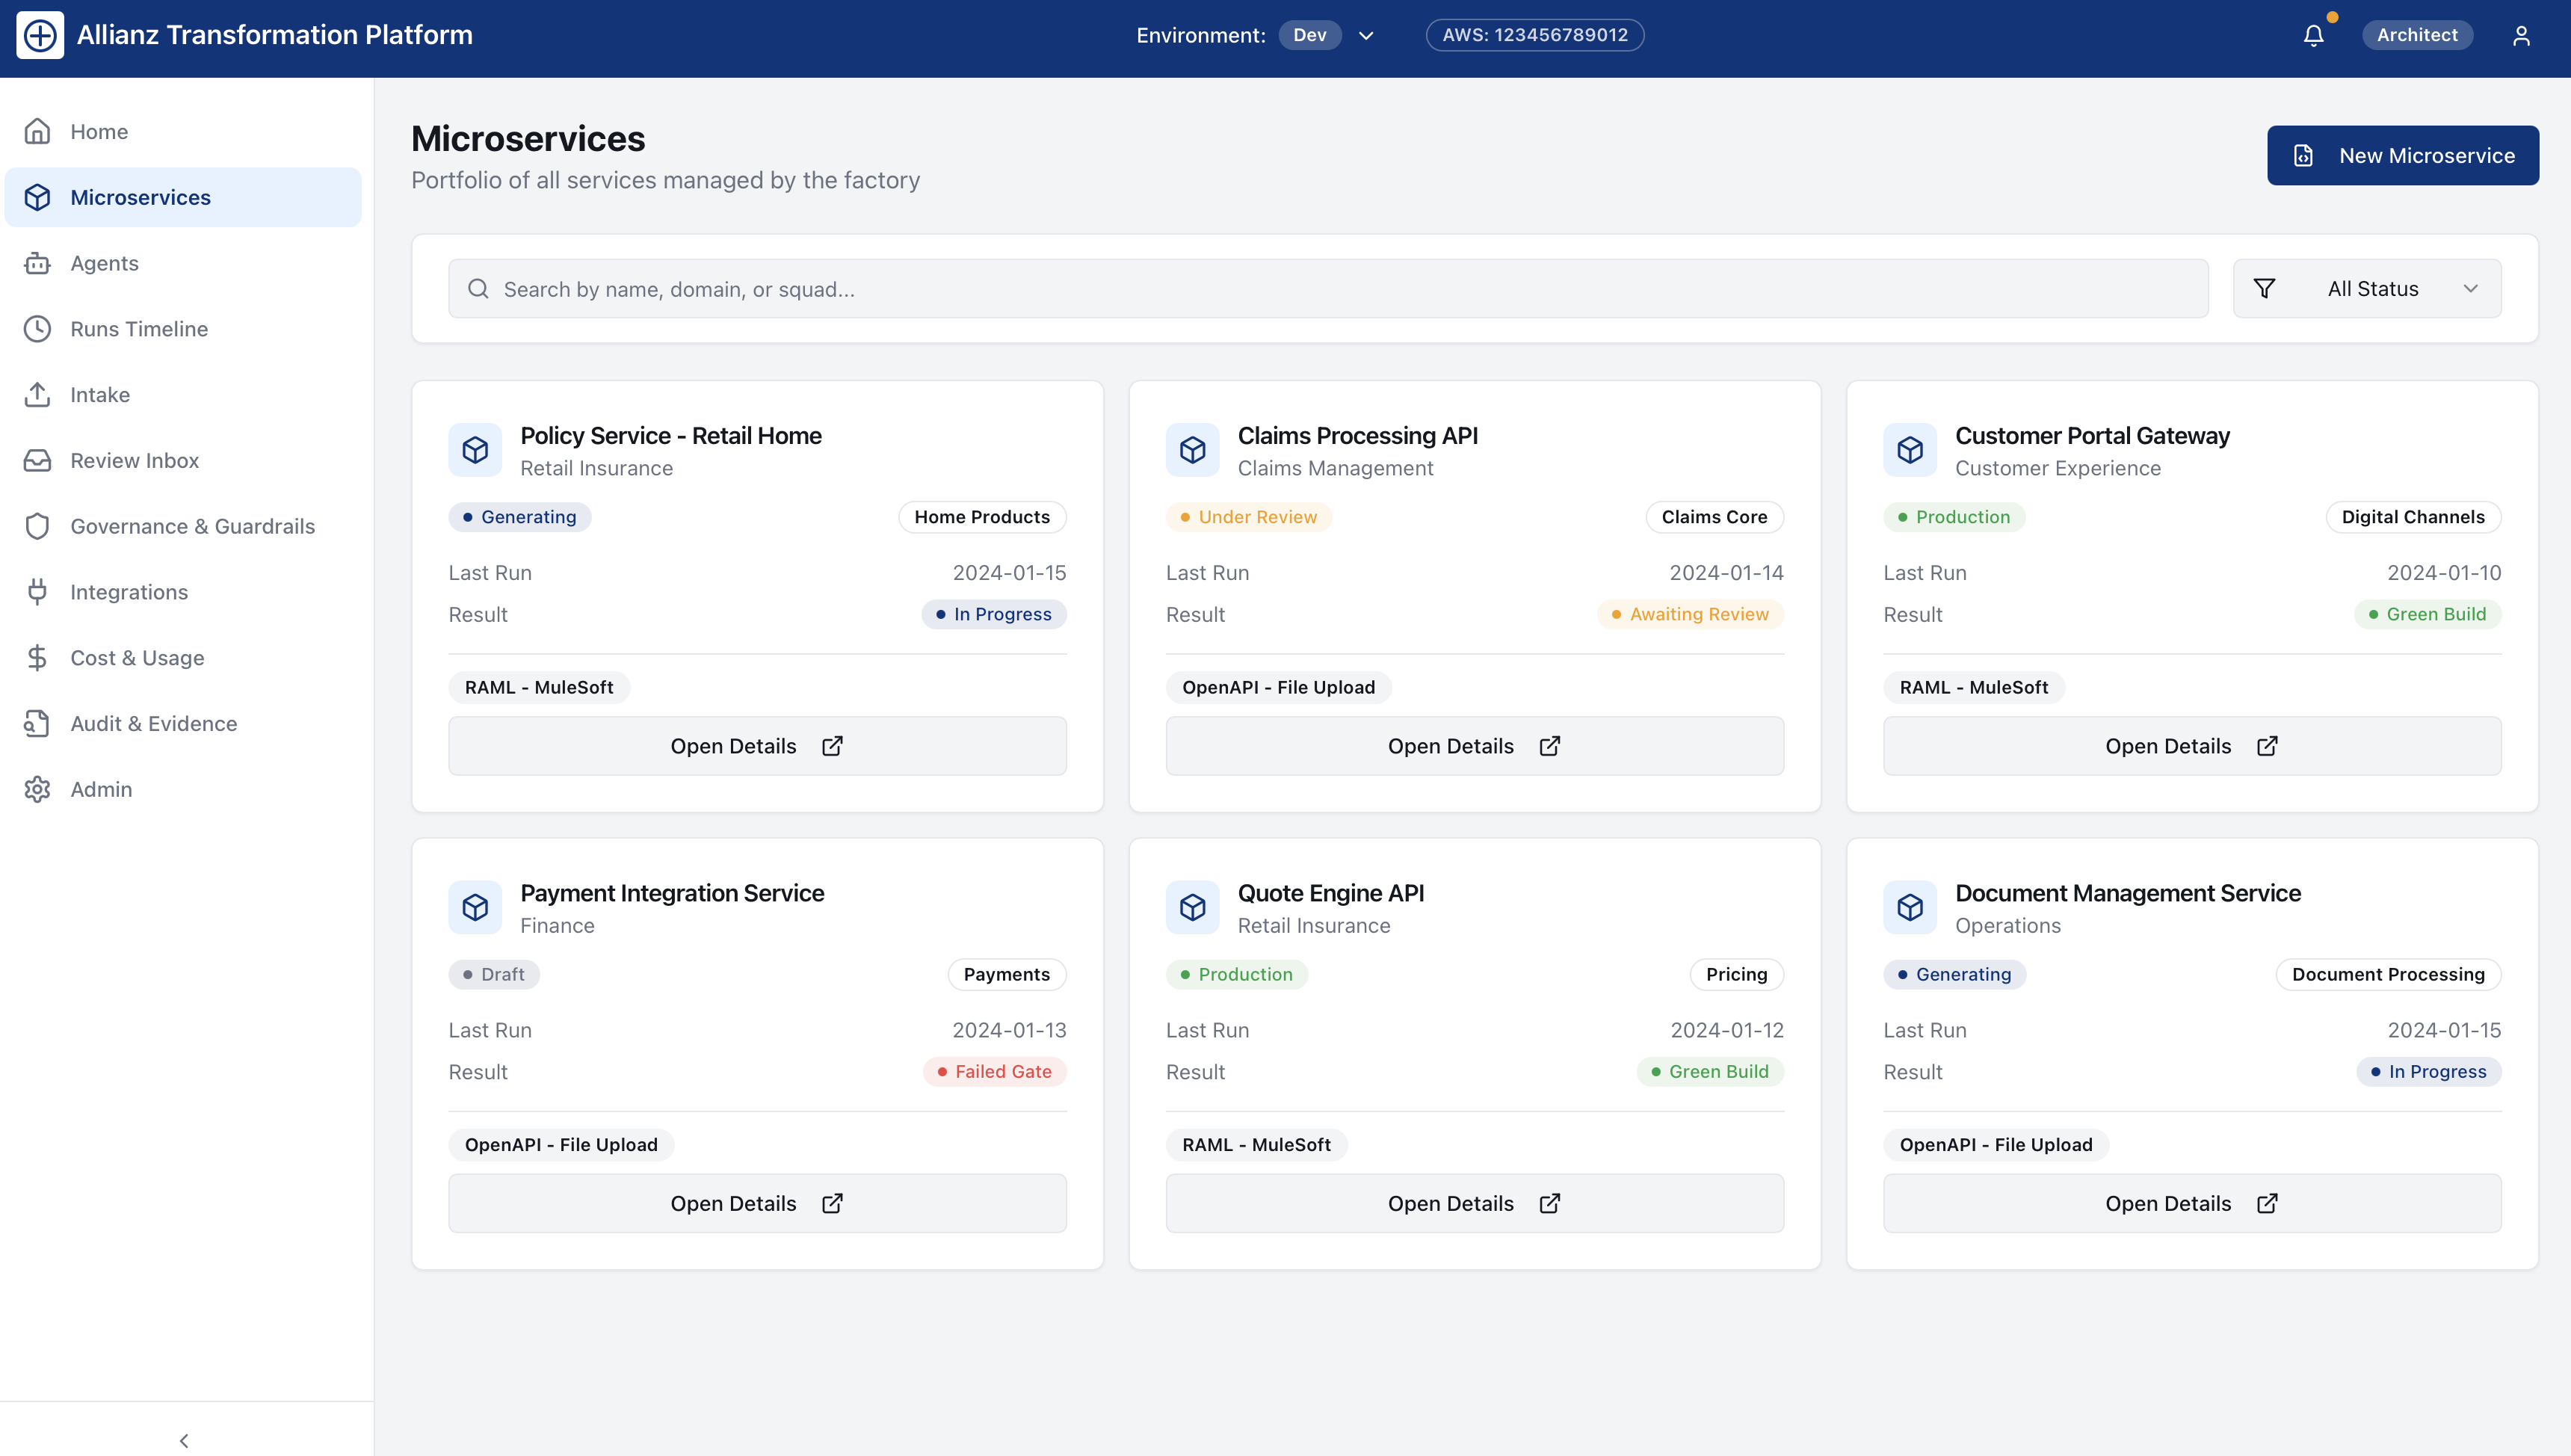Click the notification bell icon
The width and height of the screenshot is (2571, 1456).
pos(2312,34)
